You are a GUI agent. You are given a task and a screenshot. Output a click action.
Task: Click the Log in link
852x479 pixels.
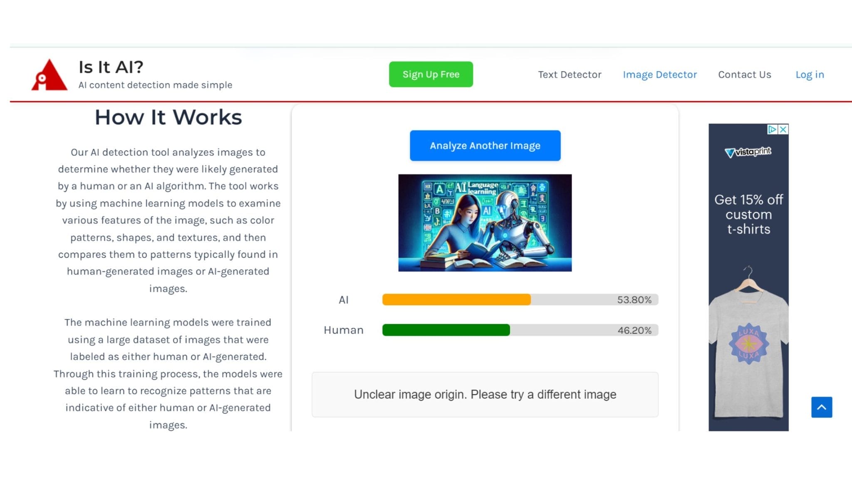(809, 74)
